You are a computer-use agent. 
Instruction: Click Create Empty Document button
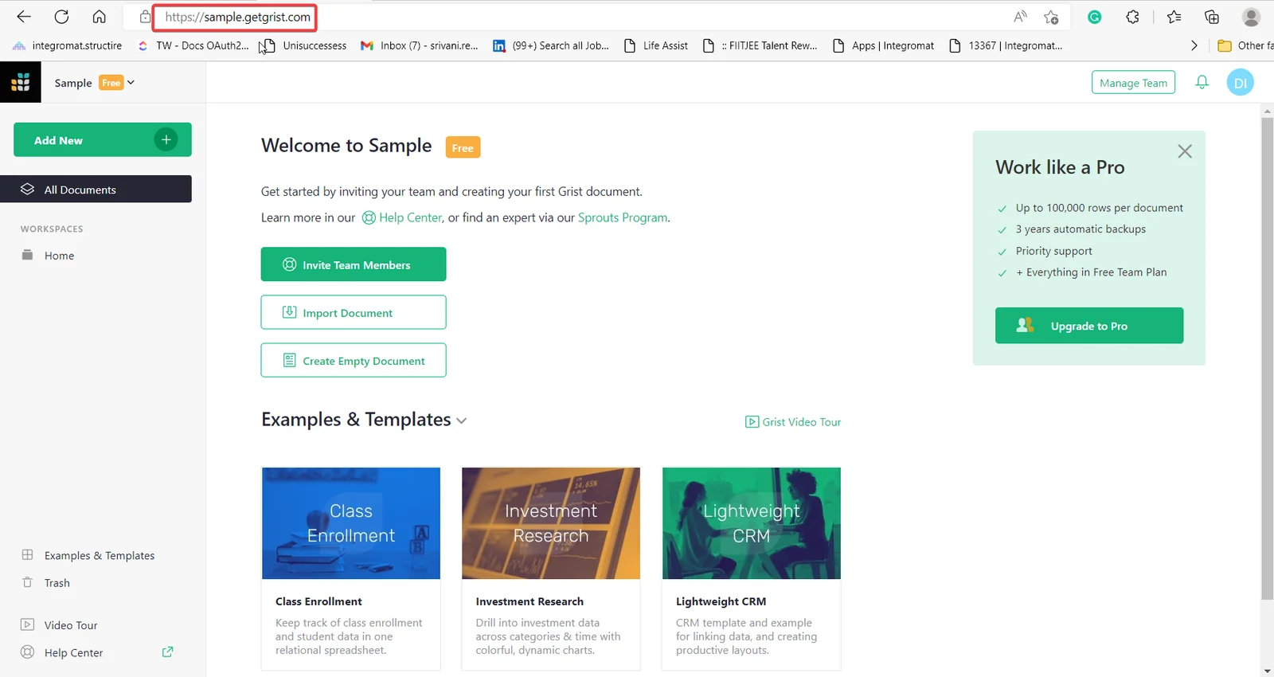click(354, 360)
